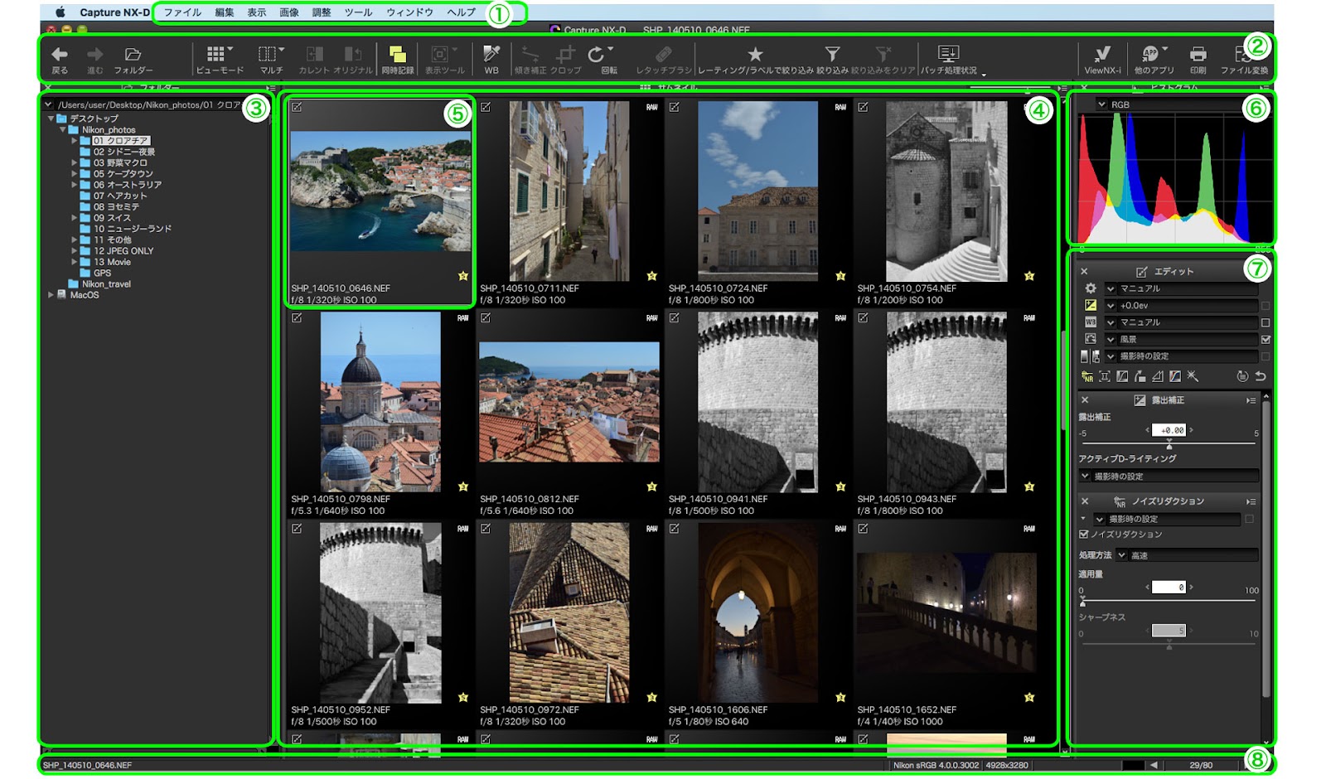Select the 02 シドニー夜景 folder
1326x779 pixels.
tap(123, 152)
